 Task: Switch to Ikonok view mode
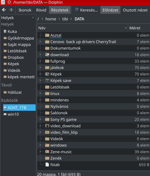(25, 10)
